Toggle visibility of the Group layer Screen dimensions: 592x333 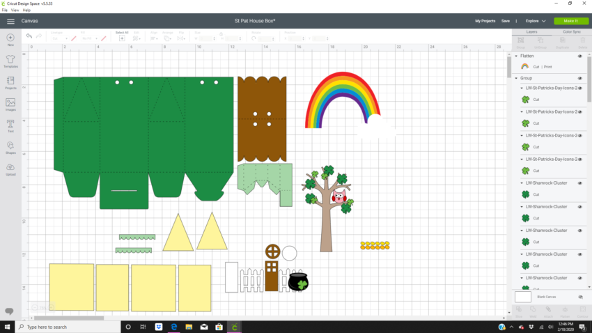coord(579,78)
